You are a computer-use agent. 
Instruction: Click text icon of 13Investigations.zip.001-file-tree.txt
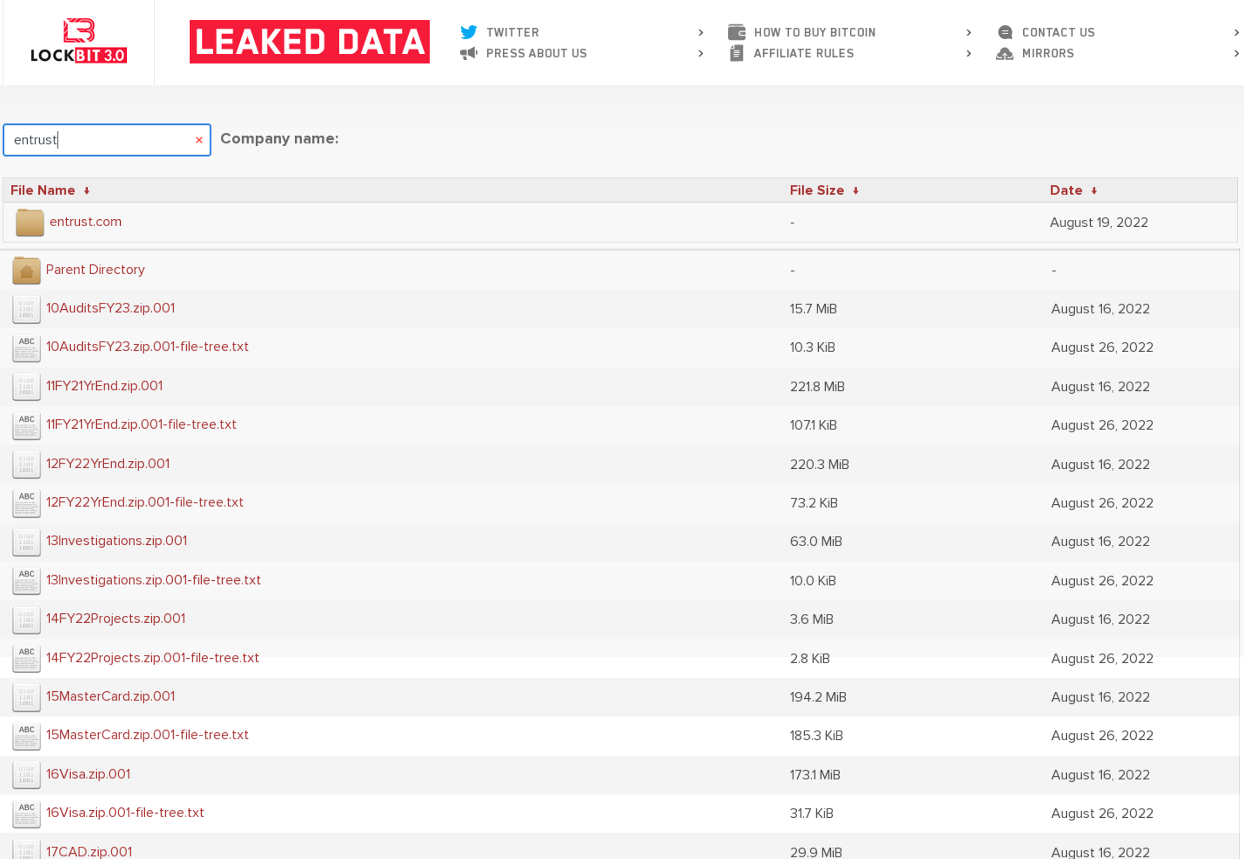click(x=26, y=581)
